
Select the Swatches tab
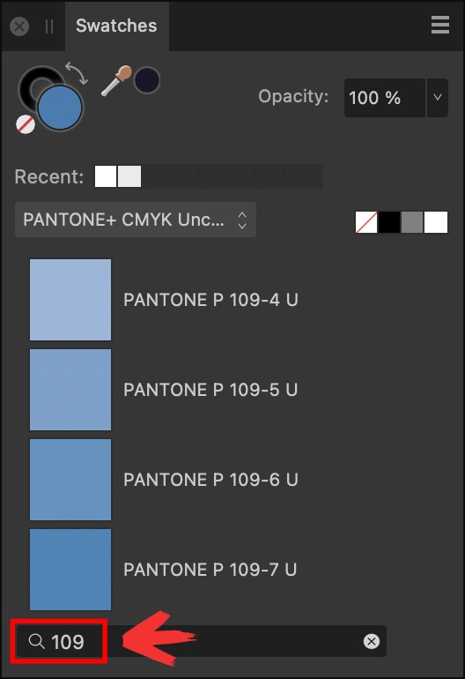point(117,26)
